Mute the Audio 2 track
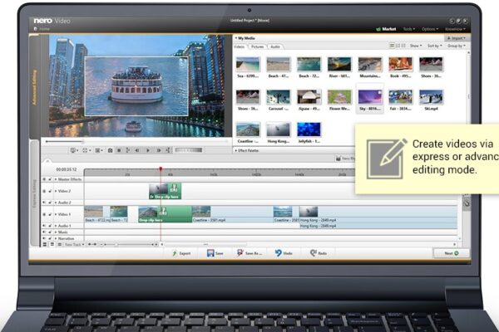 pos(44,203)
